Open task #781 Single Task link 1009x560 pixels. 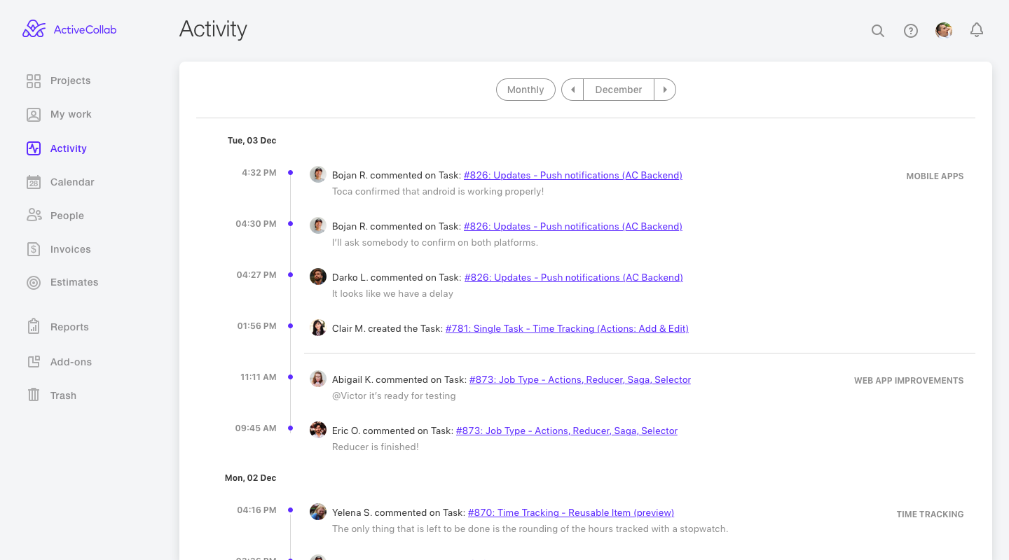[x=567, y=328]
